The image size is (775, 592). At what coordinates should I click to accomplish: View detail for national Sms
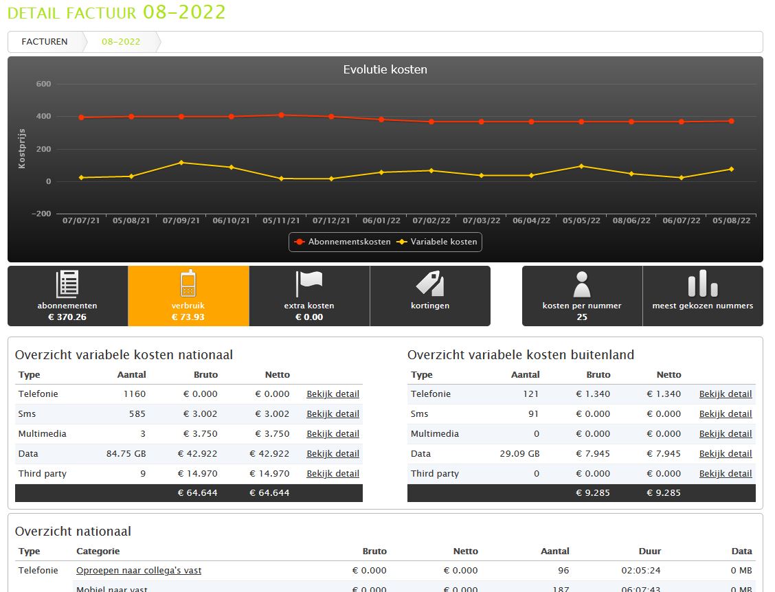pos(333,413)
